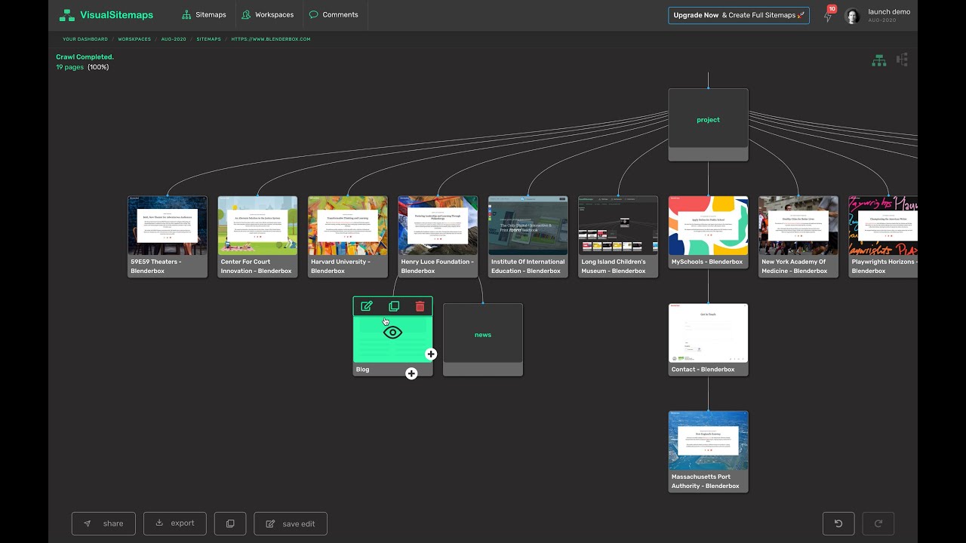Open the notifications lightning icon
This screenshot has width=966, height=543.
828,16
